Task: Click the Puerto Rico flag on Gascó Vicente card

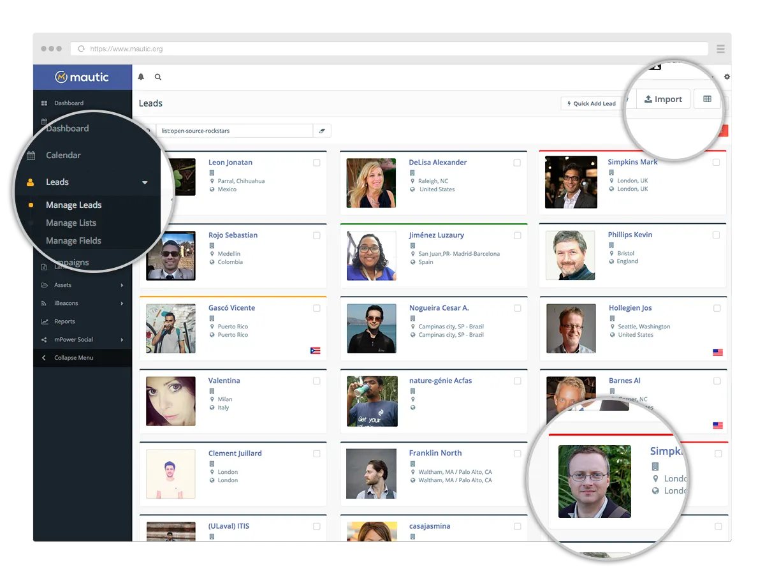Action: [315, 351]
